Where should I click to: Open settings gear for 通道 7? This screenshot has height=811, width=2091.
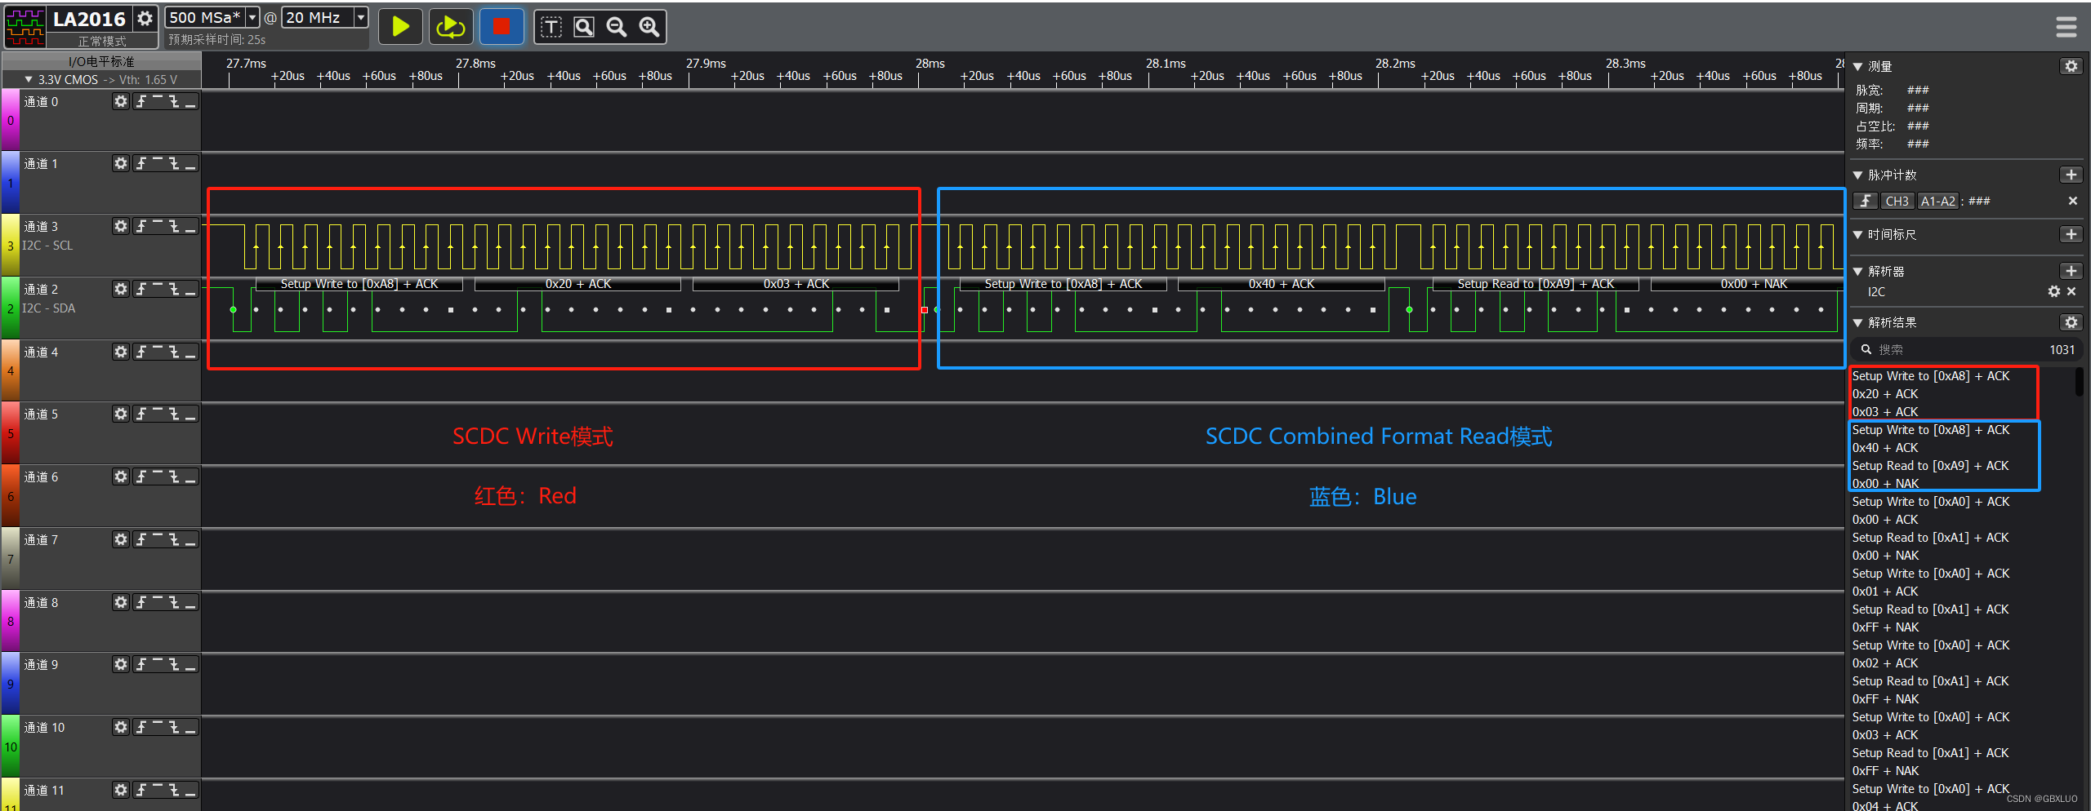pyautogui.click(x=121, y=539)
